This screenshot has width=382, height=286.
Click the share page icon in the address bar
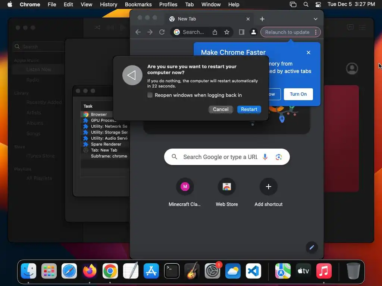215,32
